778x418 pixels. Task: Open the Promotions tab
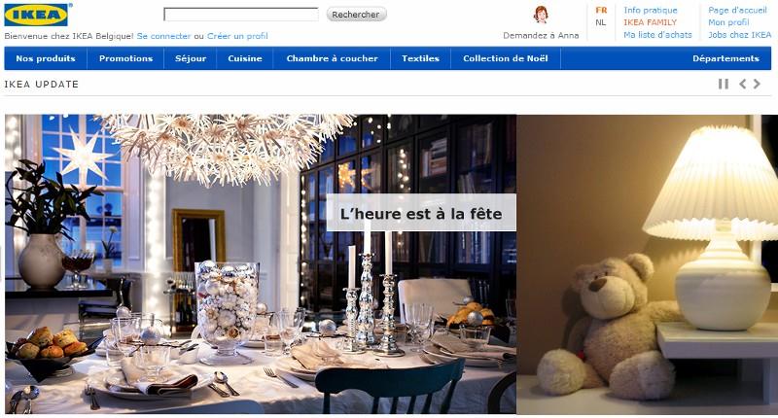(x=125, y=58)
